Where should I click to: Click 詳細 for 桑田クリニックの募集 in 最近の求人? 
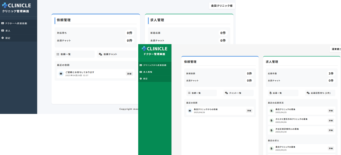[331, 148]
